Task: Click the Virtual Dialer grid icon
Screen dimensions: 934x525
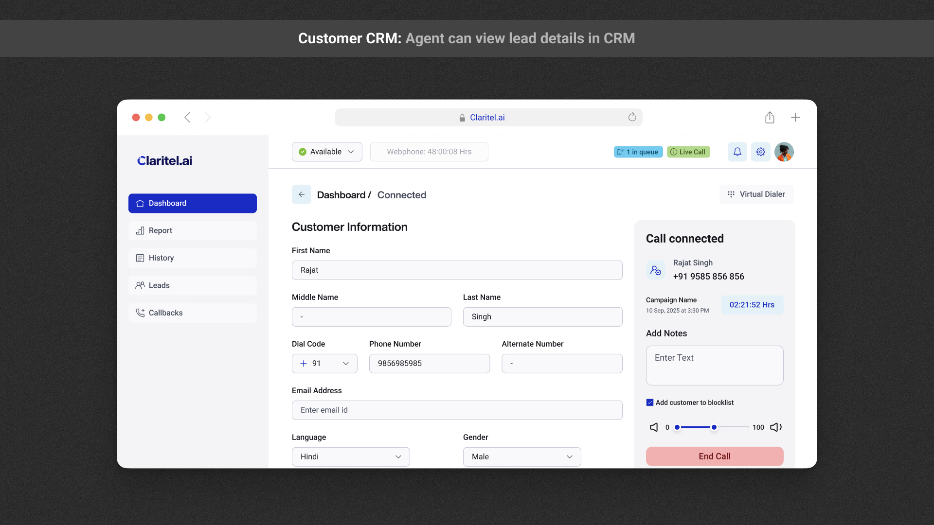Action: tap(731, 194)
